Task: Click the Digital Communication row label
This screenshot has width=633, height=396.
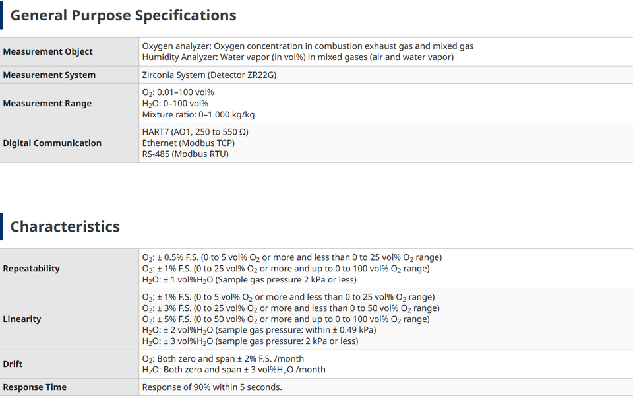Action: 52,143
